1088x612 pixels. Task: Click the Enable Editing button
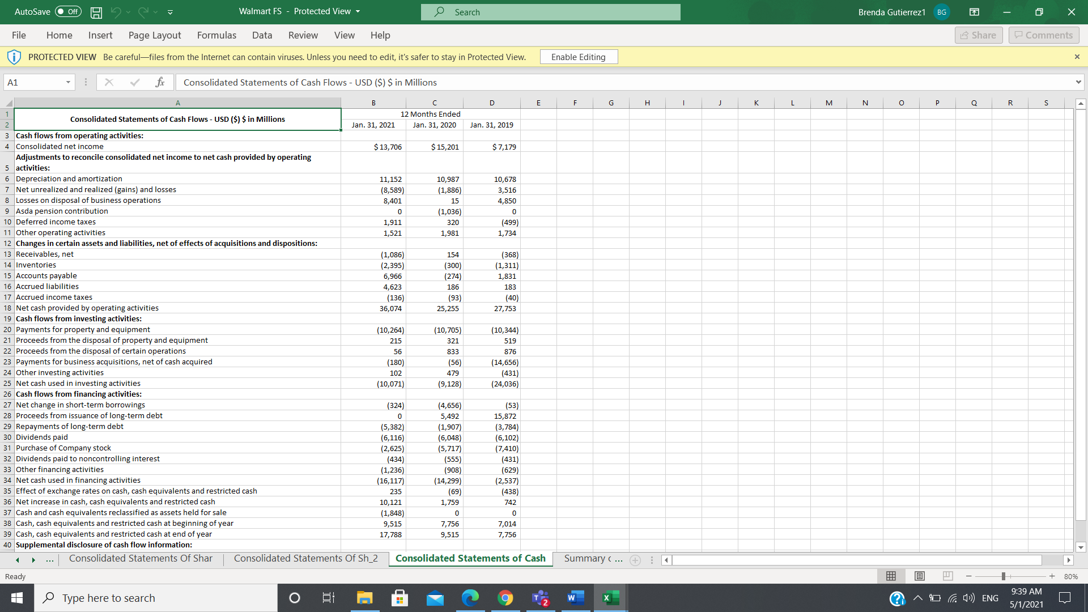[579, 57]
